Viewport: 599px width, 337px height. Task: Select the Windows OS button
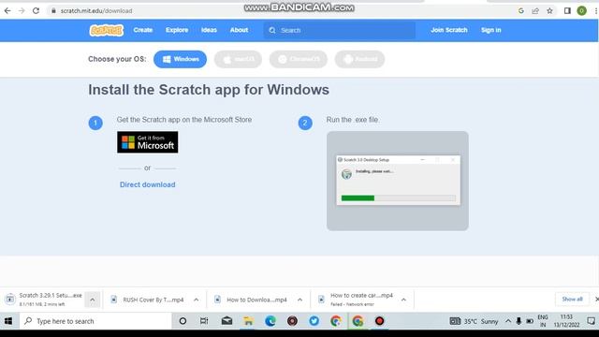(181, 59)
